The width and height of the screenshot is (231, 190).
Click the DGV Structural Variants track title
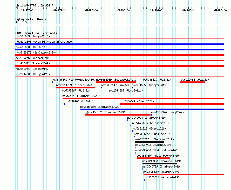click(36, 33)
